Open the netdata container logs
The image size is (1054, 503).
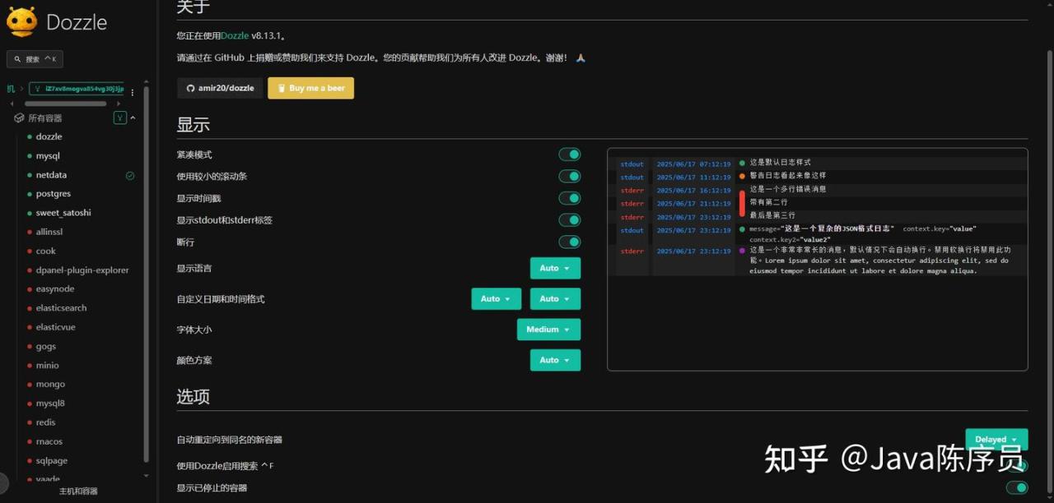point(51,175)
